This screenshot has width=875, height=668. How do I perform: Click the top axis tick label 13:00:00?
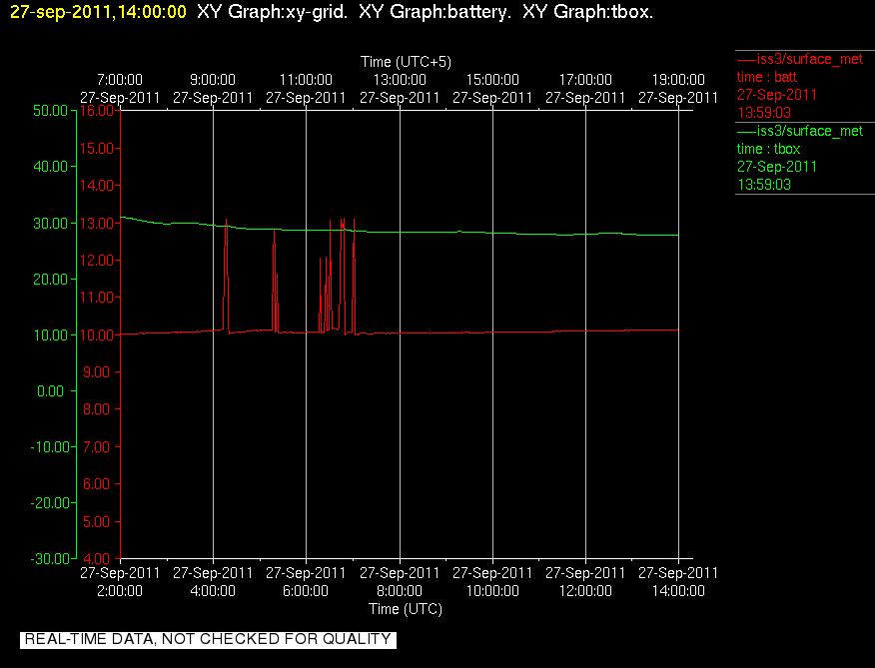400,80
